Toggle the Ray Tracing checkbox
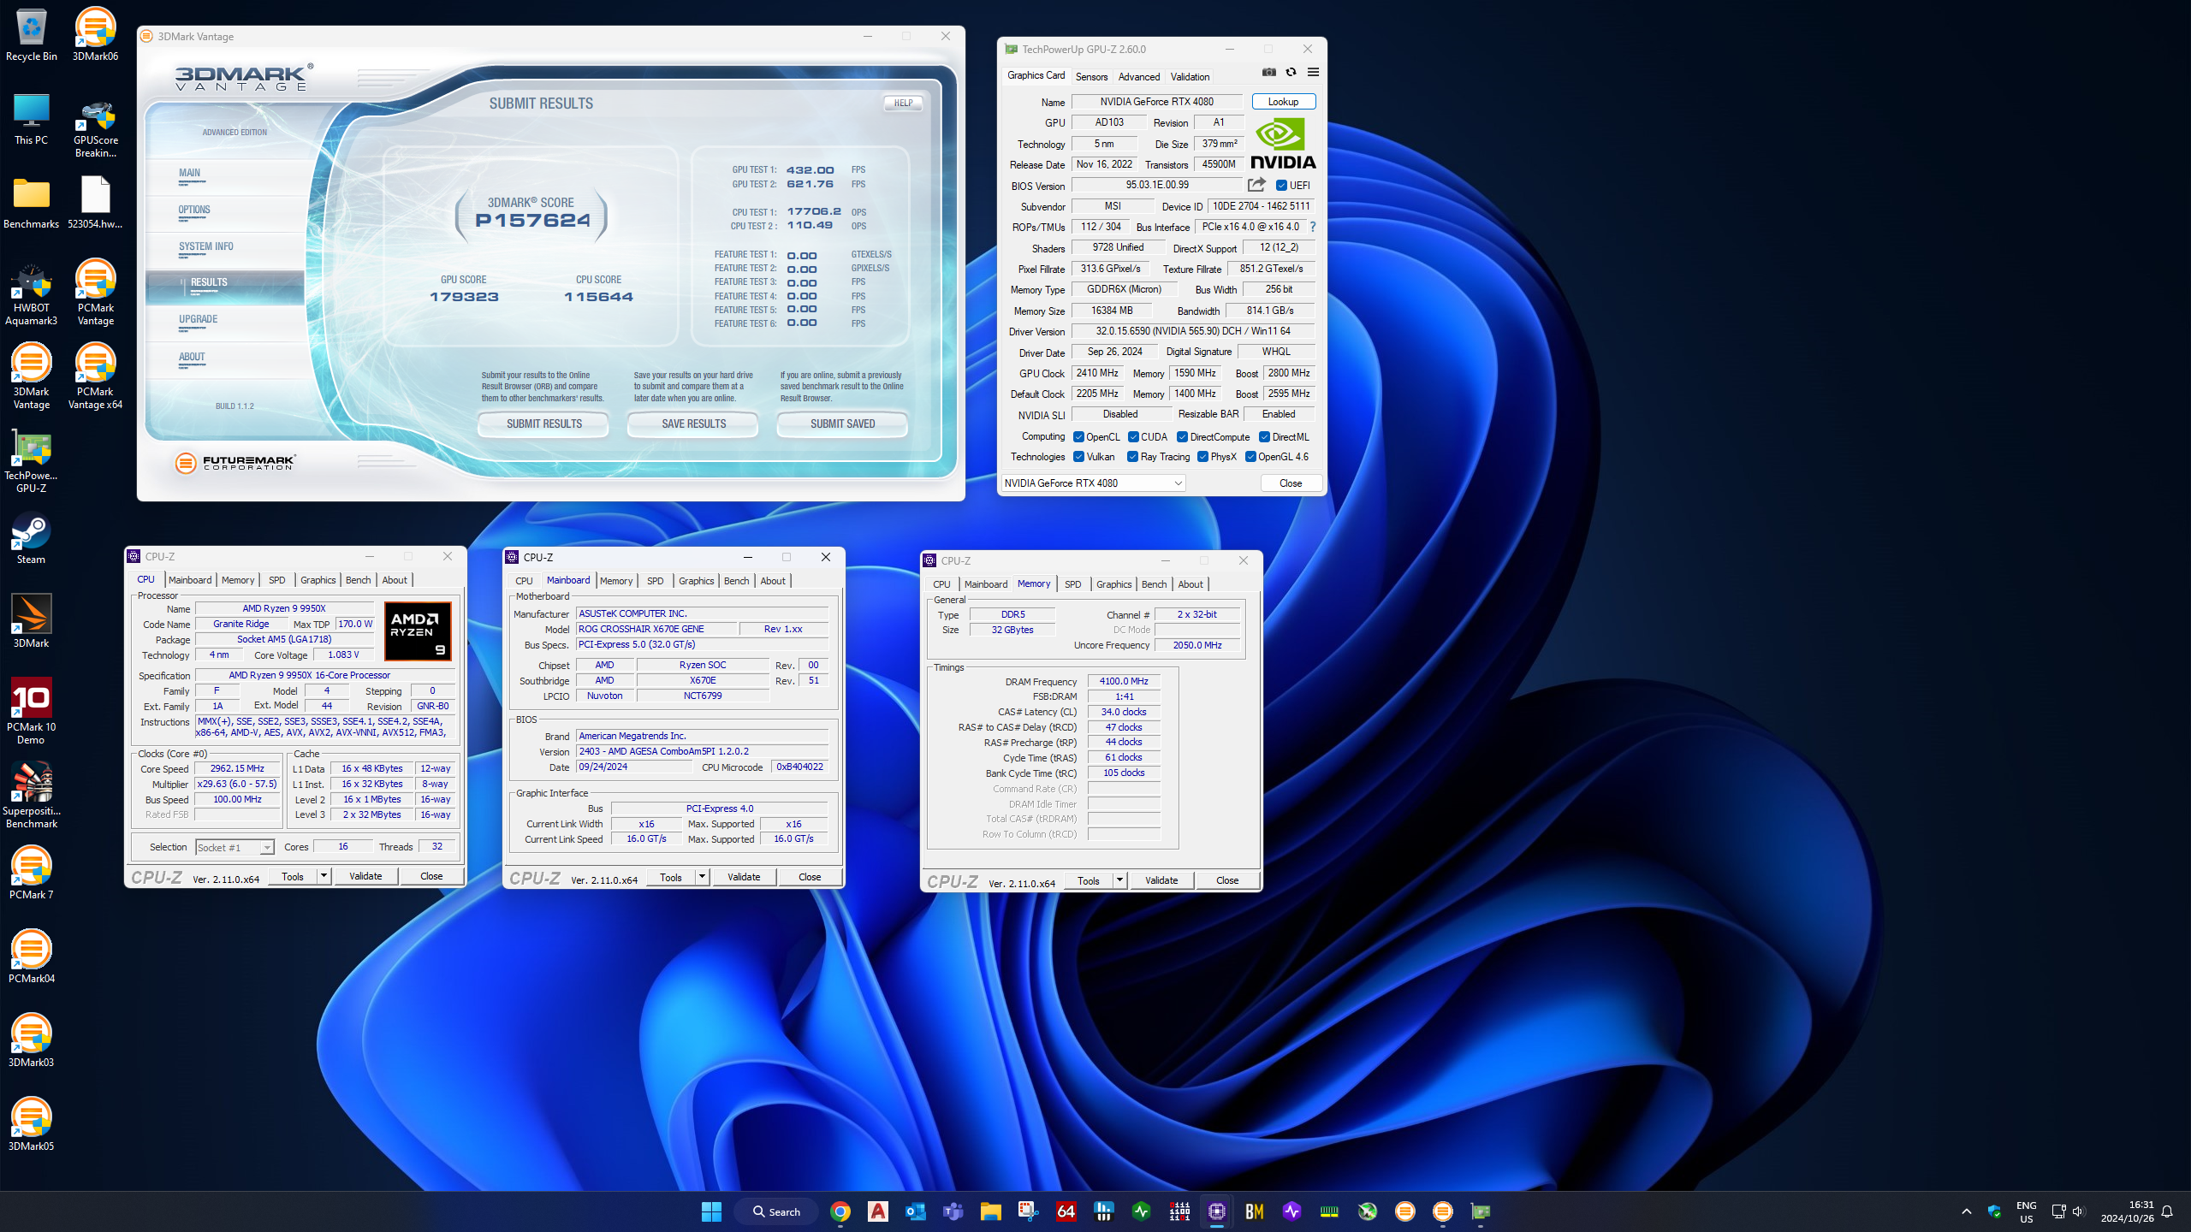The image size is (2191, 1232). click(1133, 457)
